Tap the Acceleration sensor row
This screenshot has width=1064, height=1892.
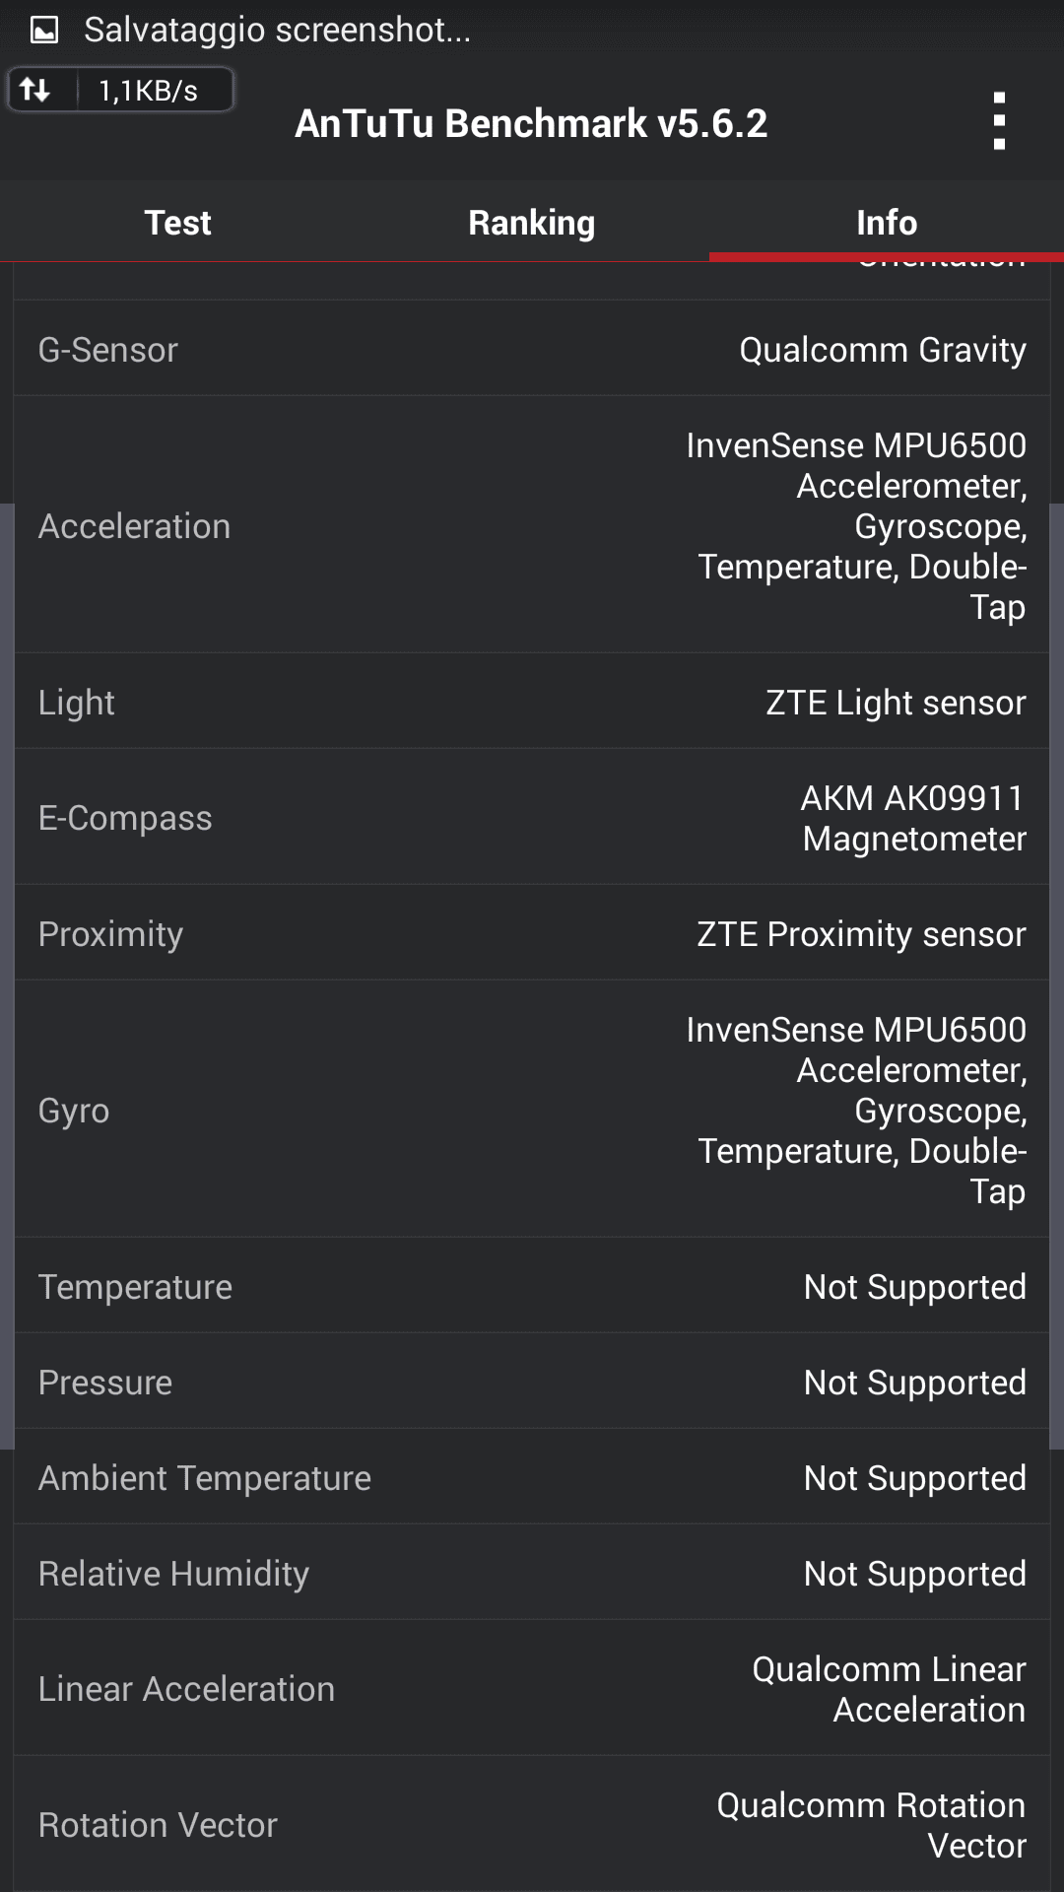(532, 525)
